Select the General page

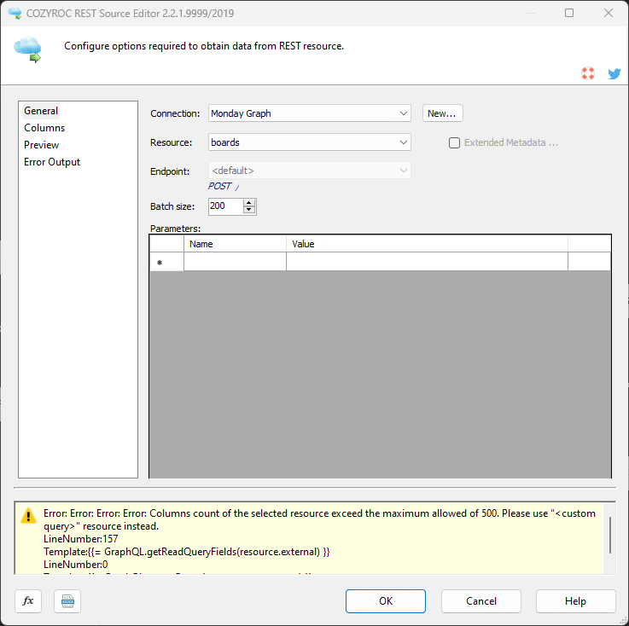tap(41, 111)
